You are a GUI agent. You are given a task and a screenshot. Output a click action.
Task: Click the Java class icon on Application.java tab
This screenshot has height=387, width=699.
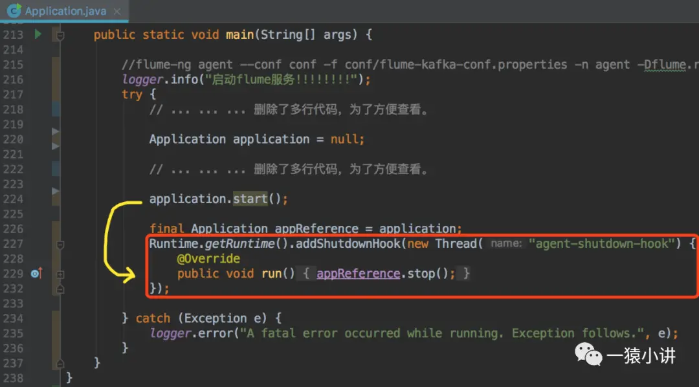click(14, 11)
